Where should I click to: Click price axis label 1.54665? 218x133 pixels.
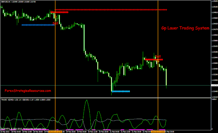(215, 18)
